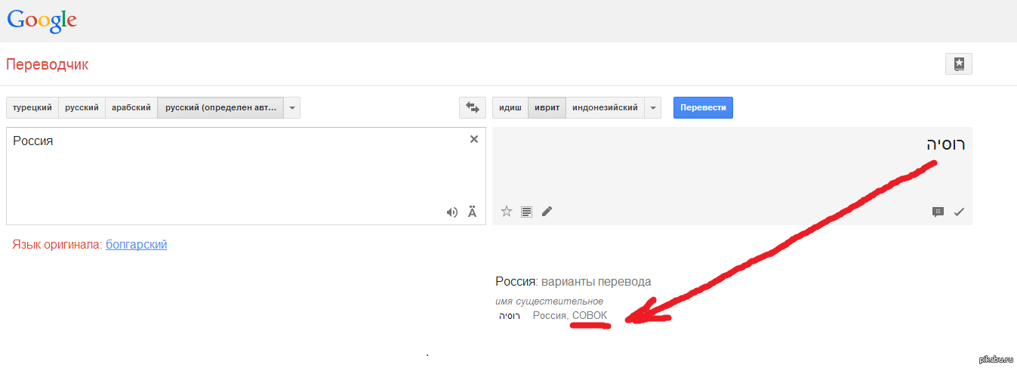Screen dimensions: 1017x368
Task: Listen to the source text pronunciation
Action: [x=451, y=212]
